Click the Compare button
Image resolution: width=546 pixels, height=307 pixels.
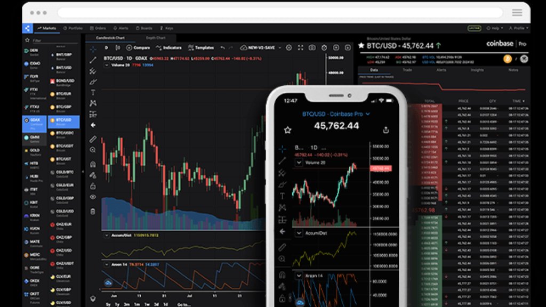138,47
